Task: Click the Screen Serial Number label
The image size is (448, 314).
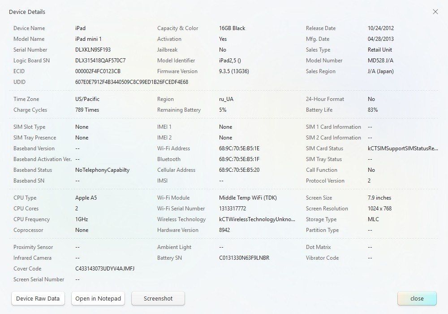Action: [39, 279]
